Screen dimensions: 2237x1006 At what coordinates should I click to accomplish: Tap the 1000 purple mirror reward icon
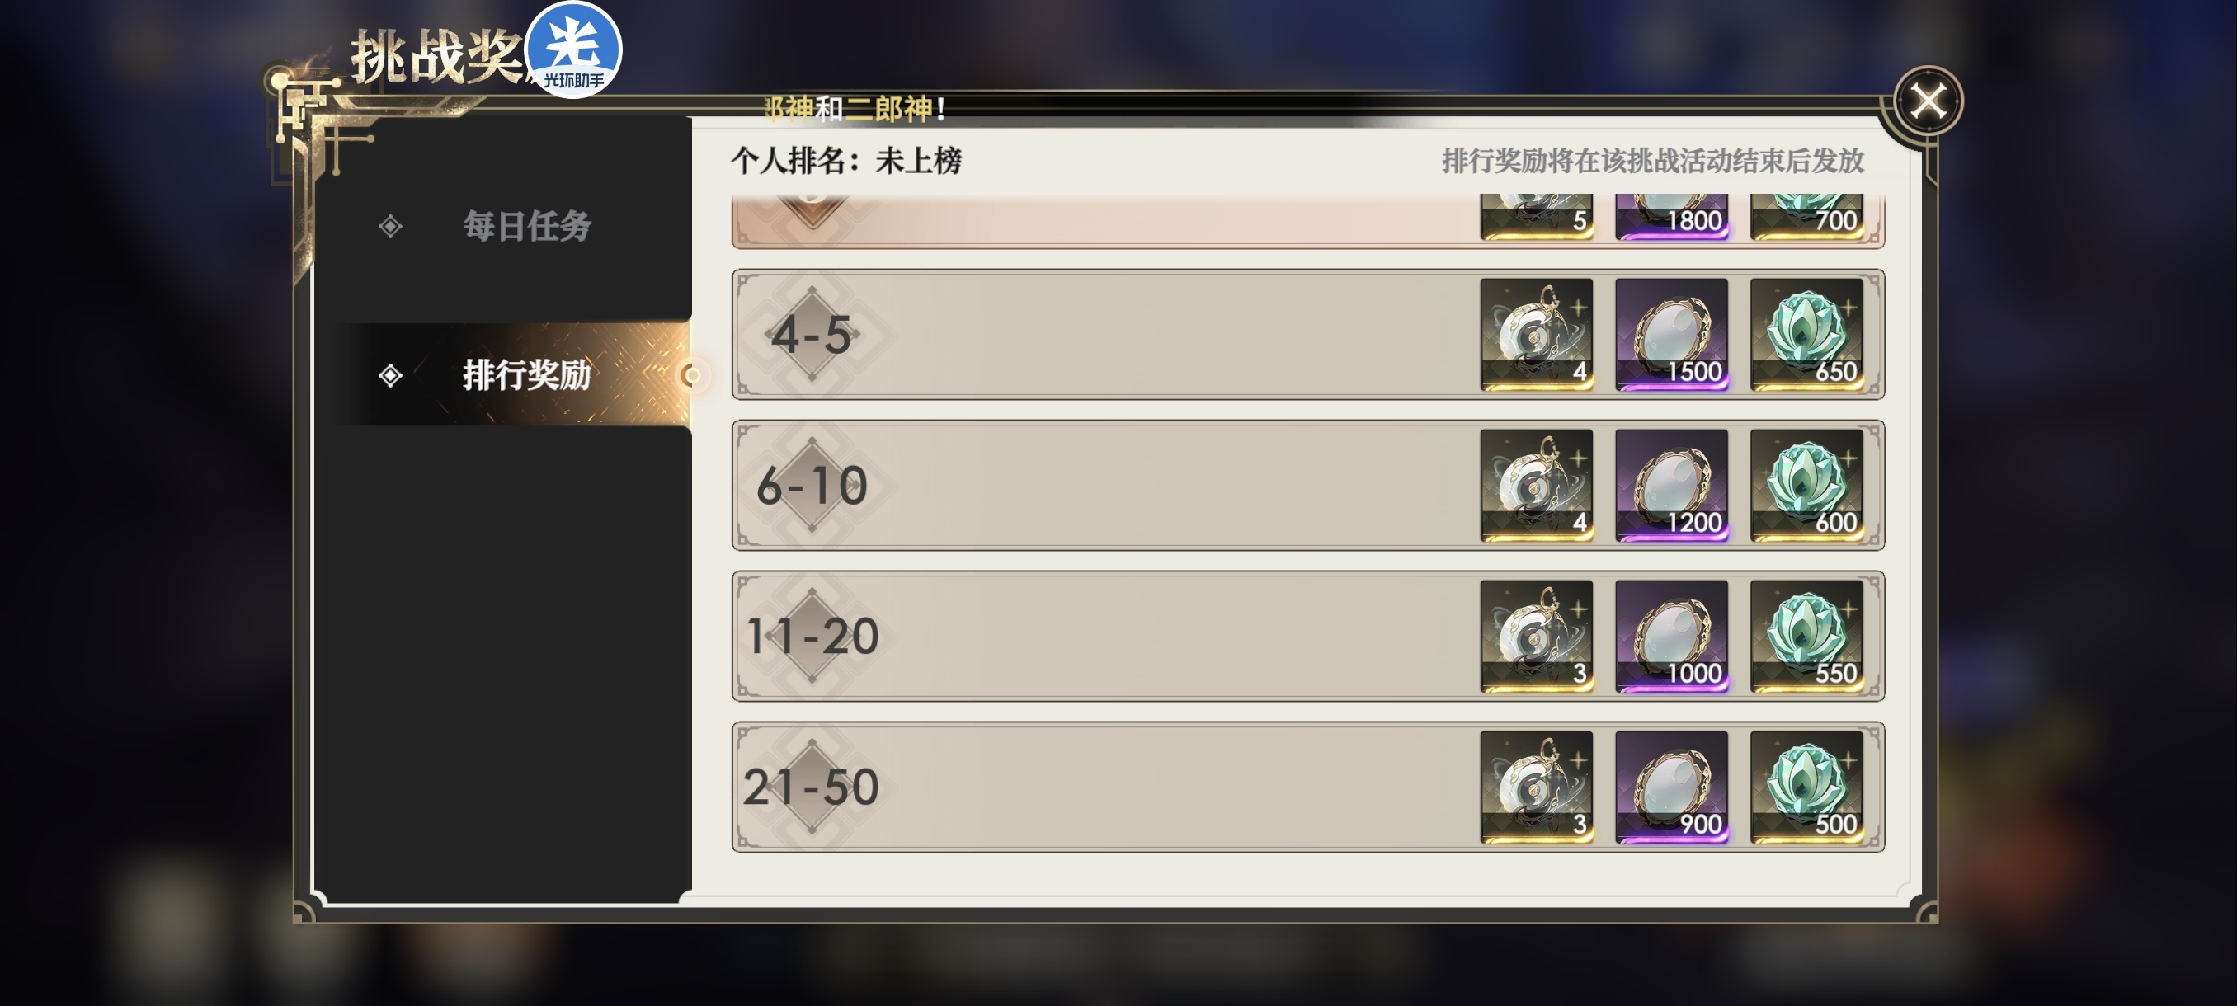coord(1671,637)
